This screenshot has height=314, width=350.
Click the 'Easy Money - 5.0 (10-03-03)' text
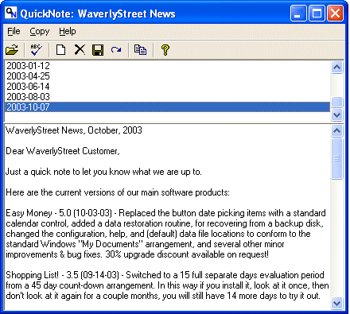pos(59,213)
